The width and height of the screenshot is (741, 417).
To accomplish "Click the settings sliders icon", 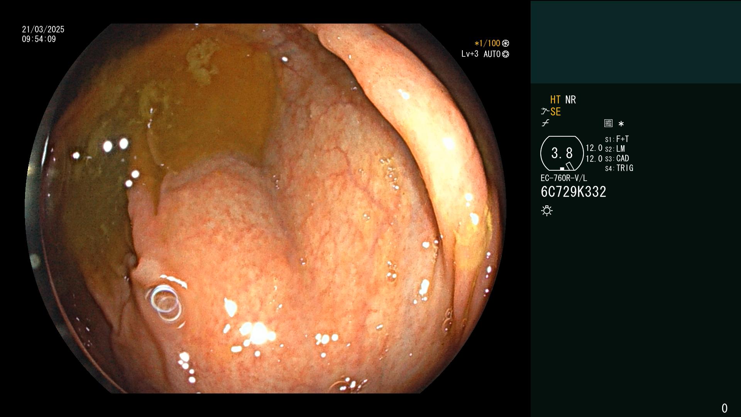I will coord(608,124).
